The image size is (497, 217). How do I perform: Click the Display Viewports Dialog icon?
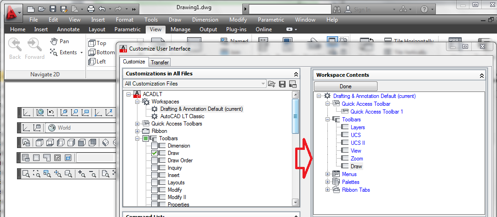click(26, 157)
